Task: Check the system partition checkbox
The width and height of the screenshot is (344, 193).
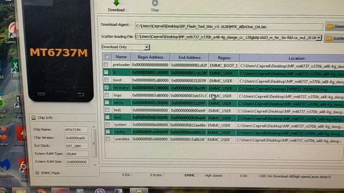Action: [107, 124]
